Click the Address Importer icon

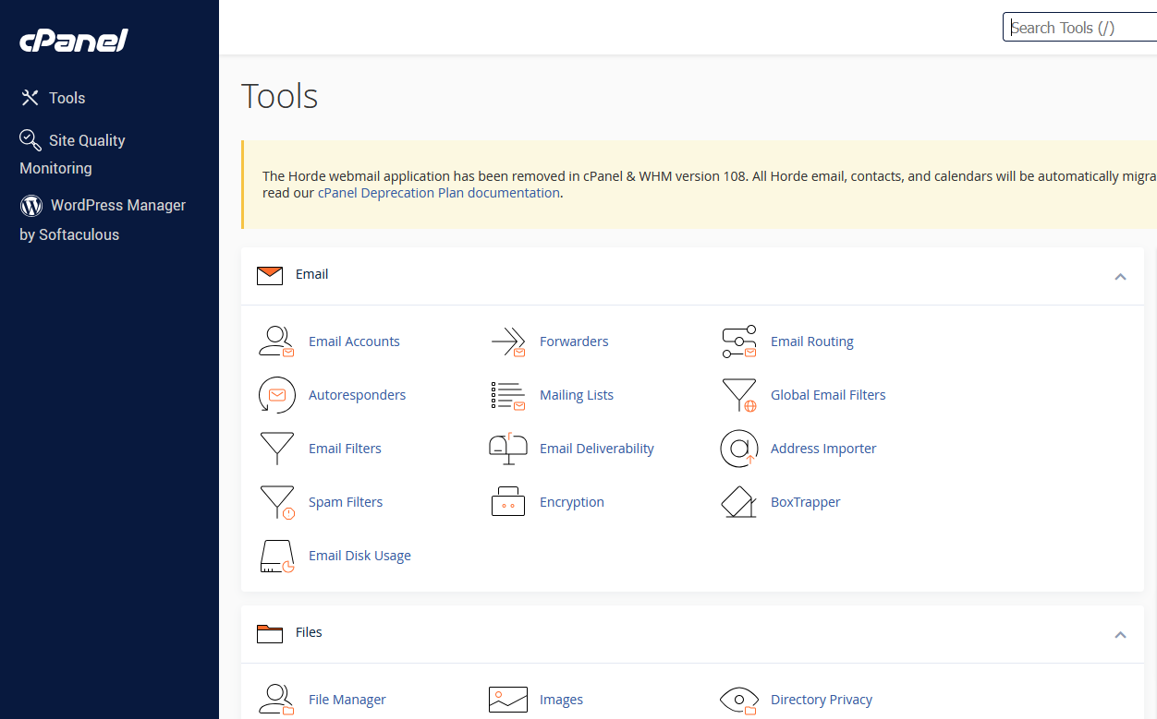738,449
